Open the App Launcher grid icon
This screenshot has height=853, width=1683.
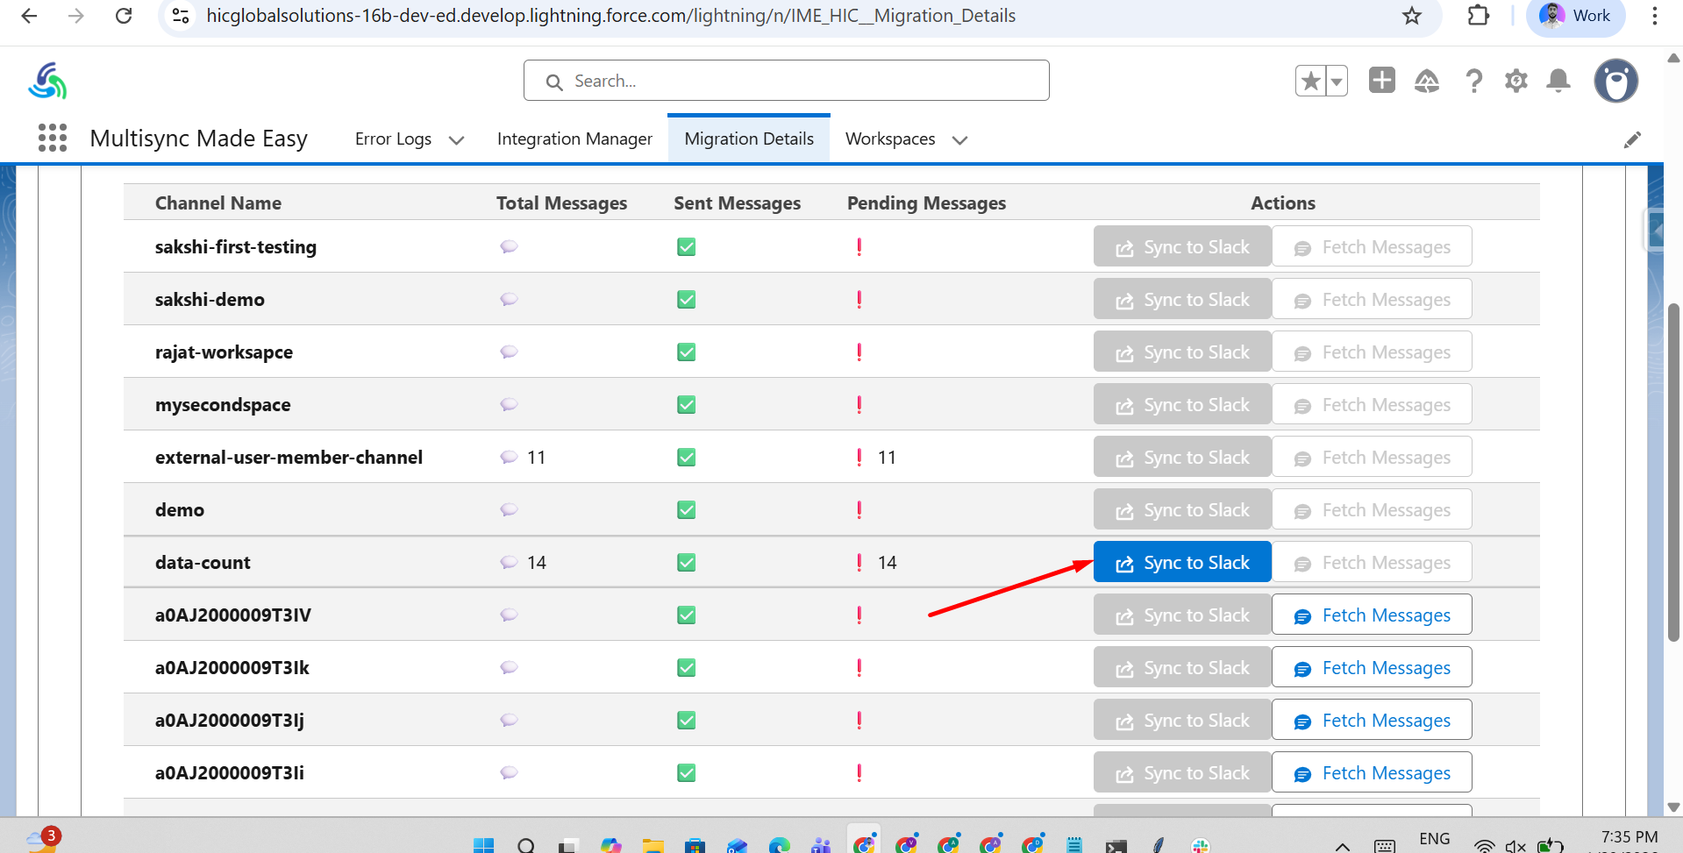click(53, 138)
